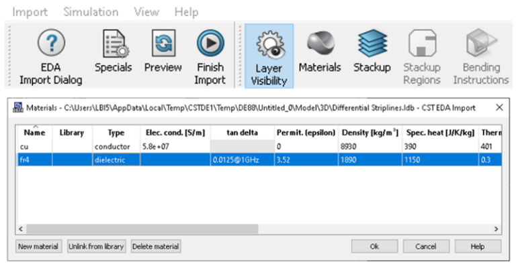Image resolution: width=516 pixels, height=264 pixels.
Task: Click the horizontal scrollbar thumb
Action: tap(142, 229)
